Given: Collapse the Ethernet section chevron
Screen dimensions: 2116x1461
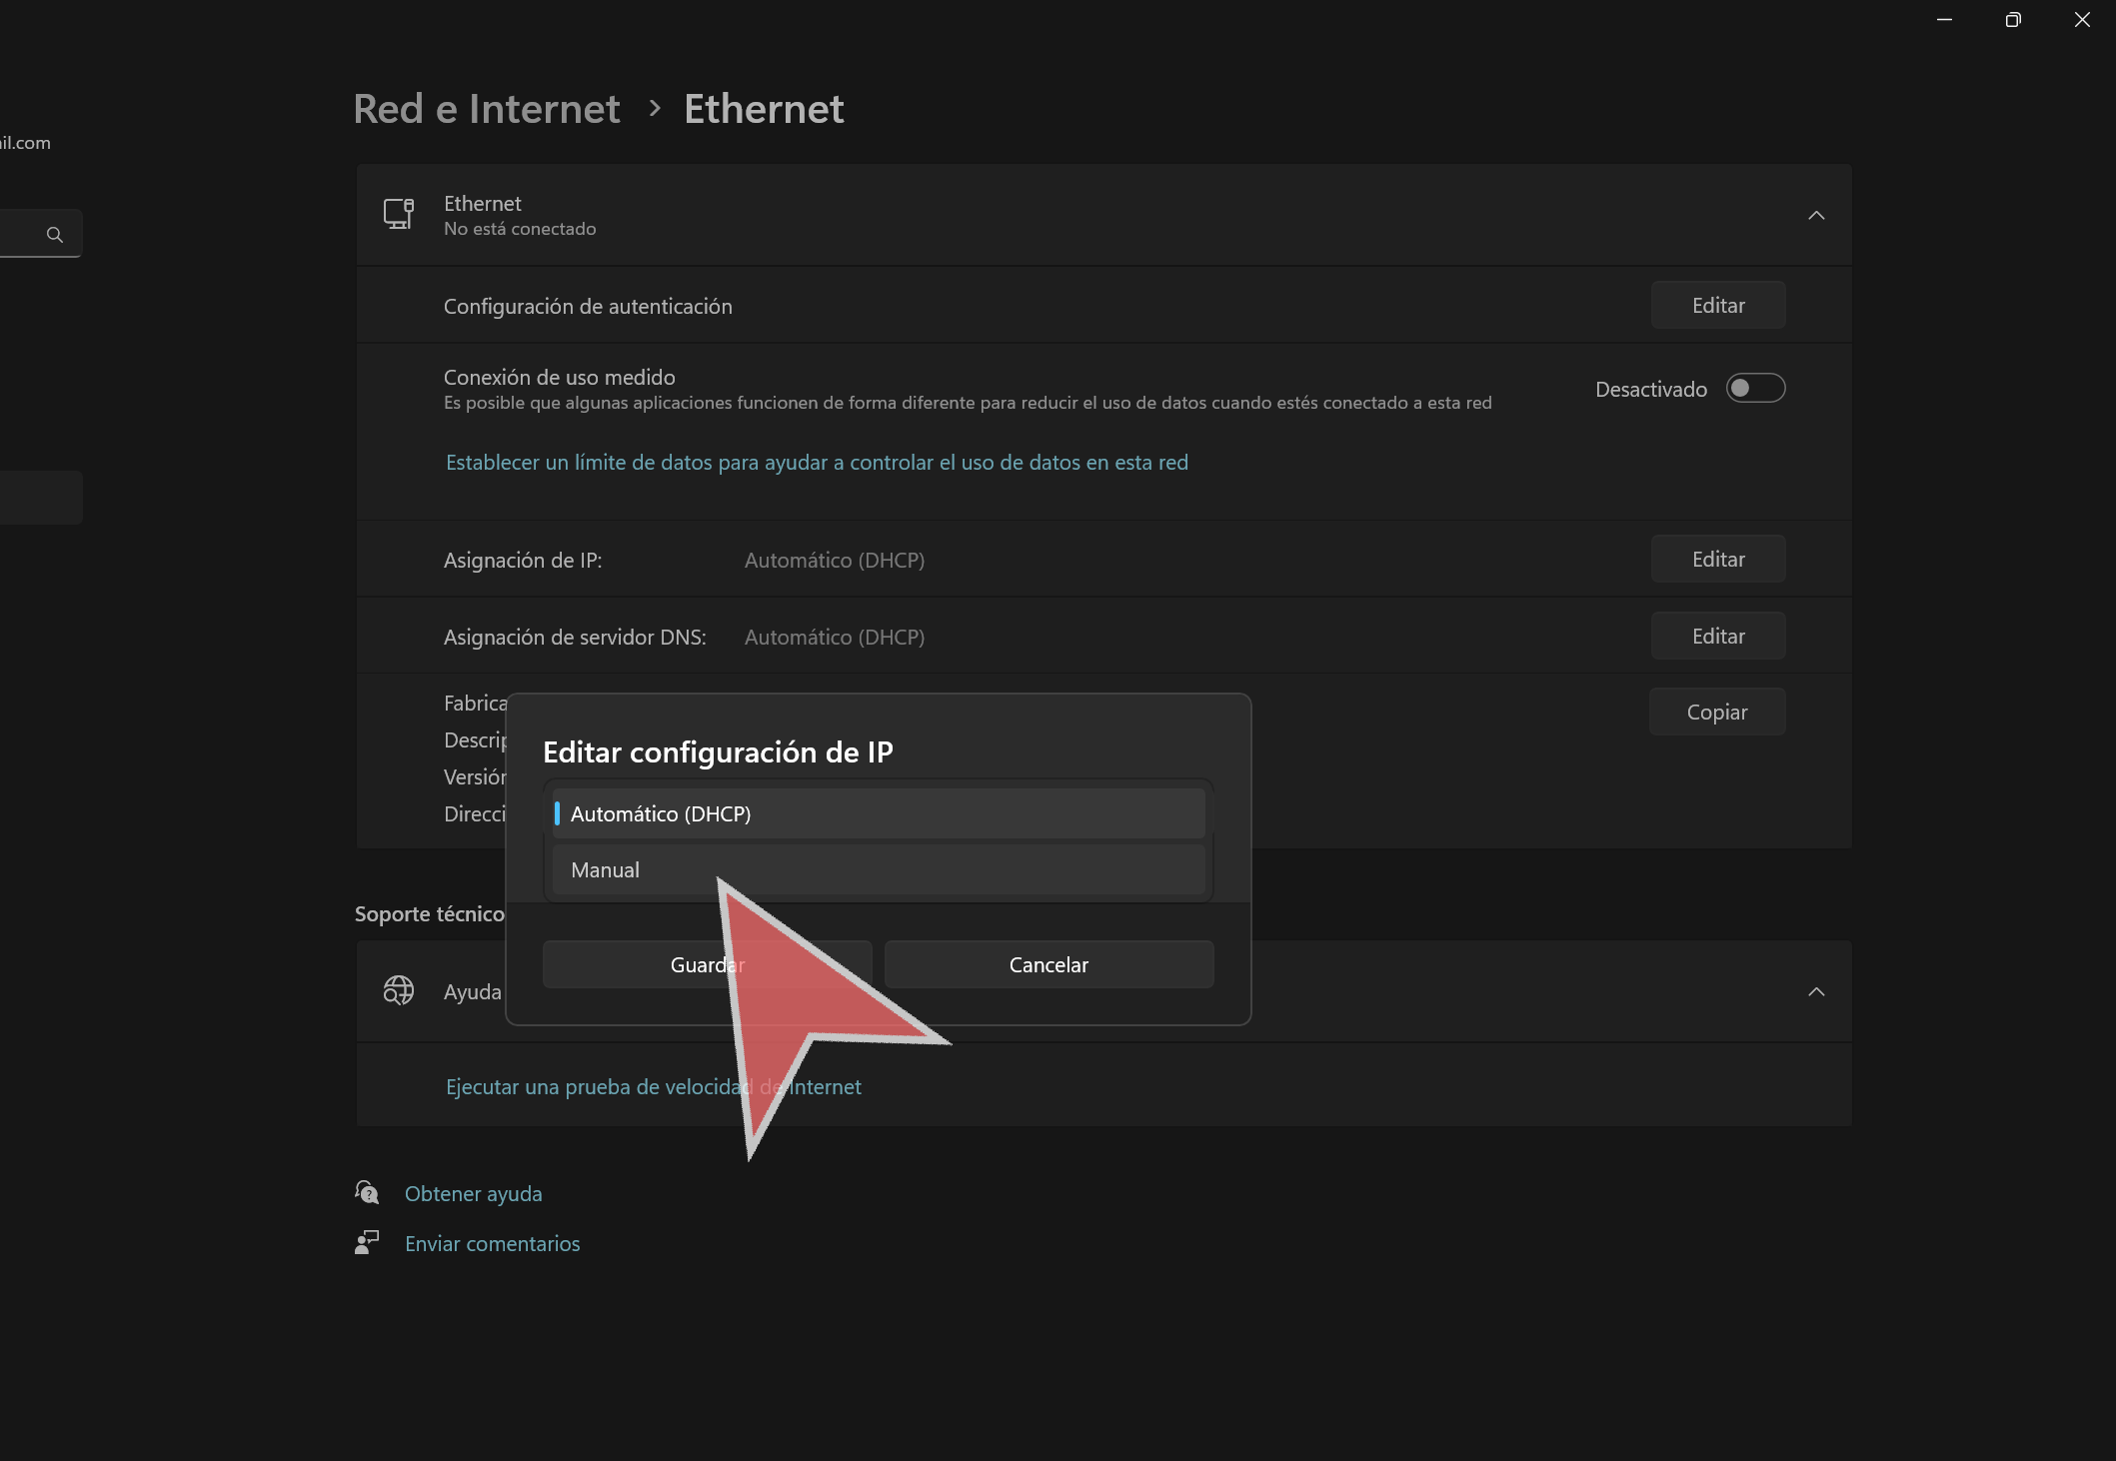Looking at the screenshot, I should (1816, 215).
